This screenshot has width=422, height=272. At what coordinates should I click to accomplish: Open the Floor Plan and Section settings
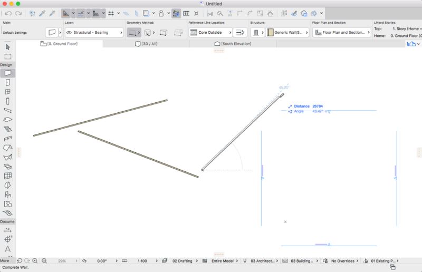(341, 33)
